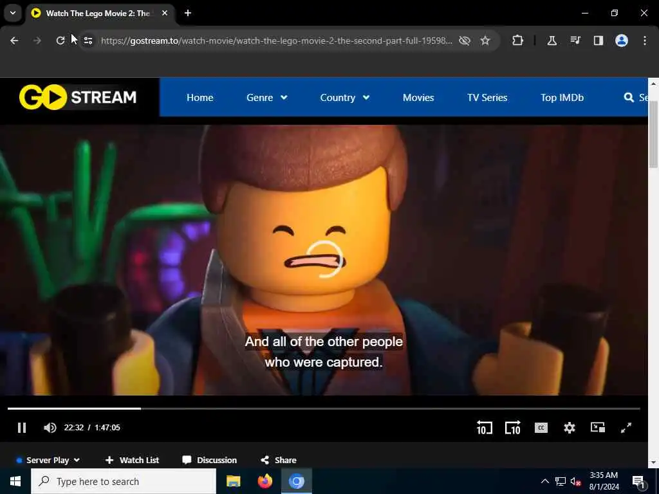Switch to Chrome in taskbar
The width and height of the screenshot is (659, 494).
point(296,481)
